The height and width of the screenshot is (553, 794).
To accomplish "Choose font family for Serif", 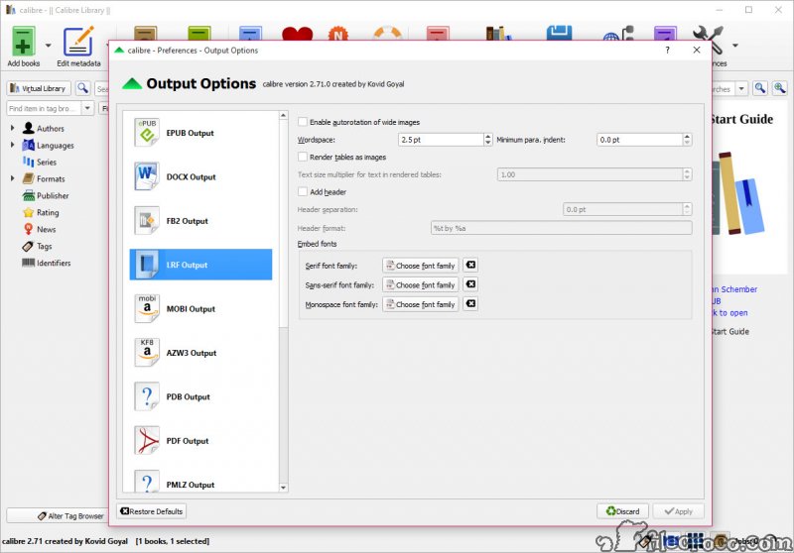I will click(x=420, y=266).
